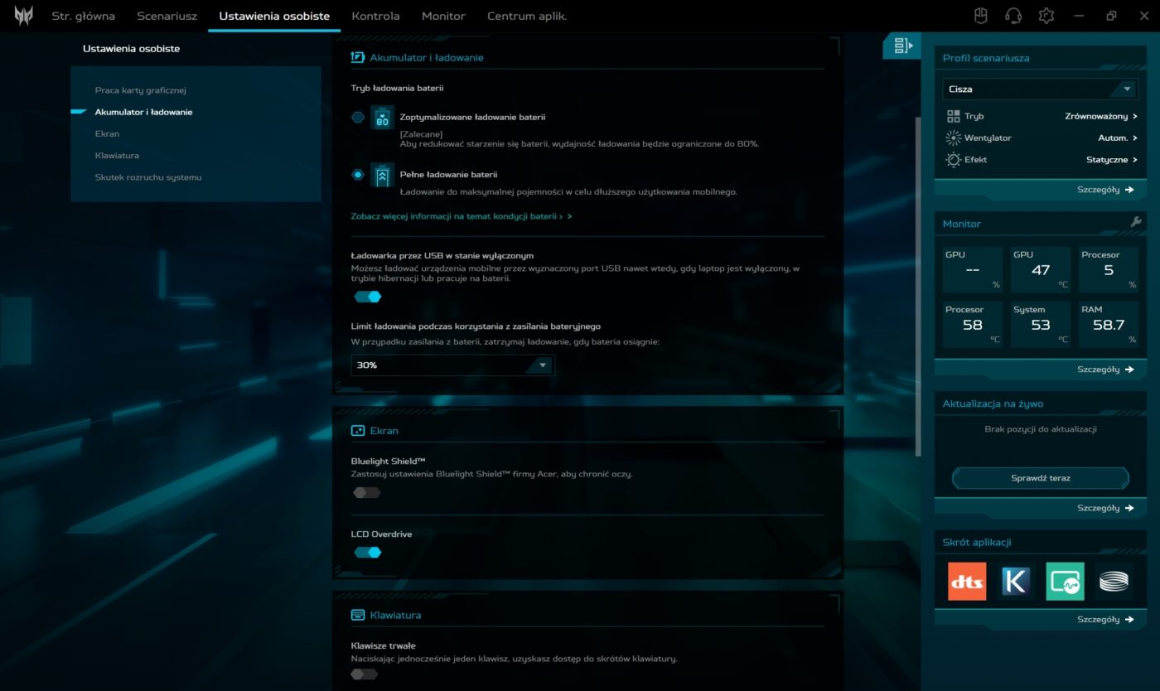This screenshot has height=691, width=1160.
Task: Collapse the right sidebar panel icon
Action: coord(903,46)
